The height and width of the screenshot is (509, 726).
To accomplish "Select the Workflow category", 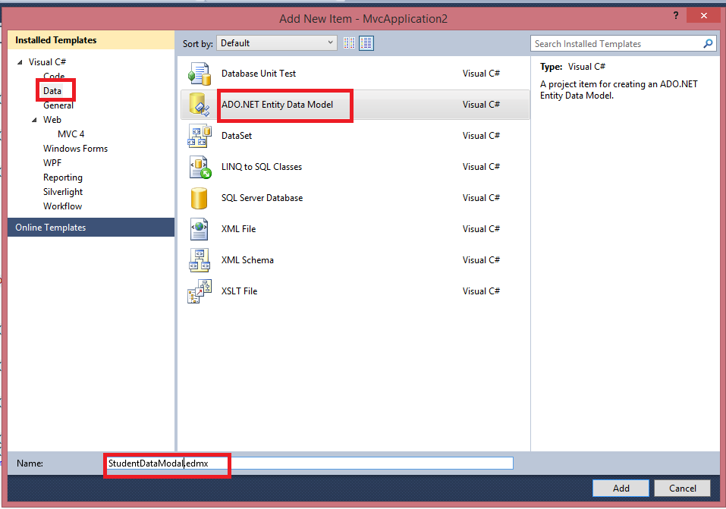I will 62,206.
